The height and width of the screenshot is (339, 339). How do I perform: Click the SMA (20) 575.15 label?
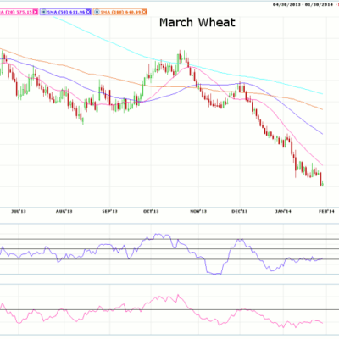tap(16, 12)
